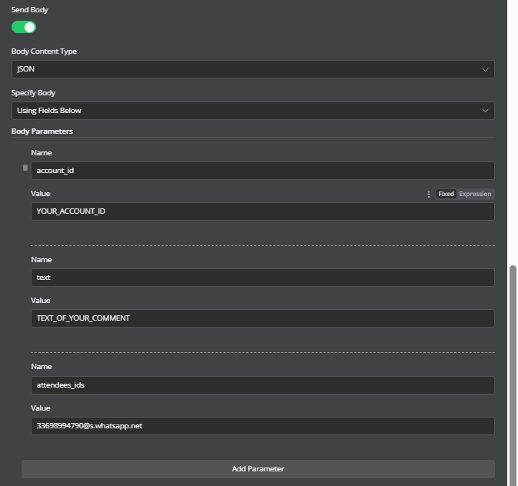Click the Body Parameters section label
518x486 pixels.
(42, 131)
